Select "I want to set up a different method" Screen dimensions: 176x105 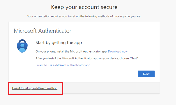(35, 88)
